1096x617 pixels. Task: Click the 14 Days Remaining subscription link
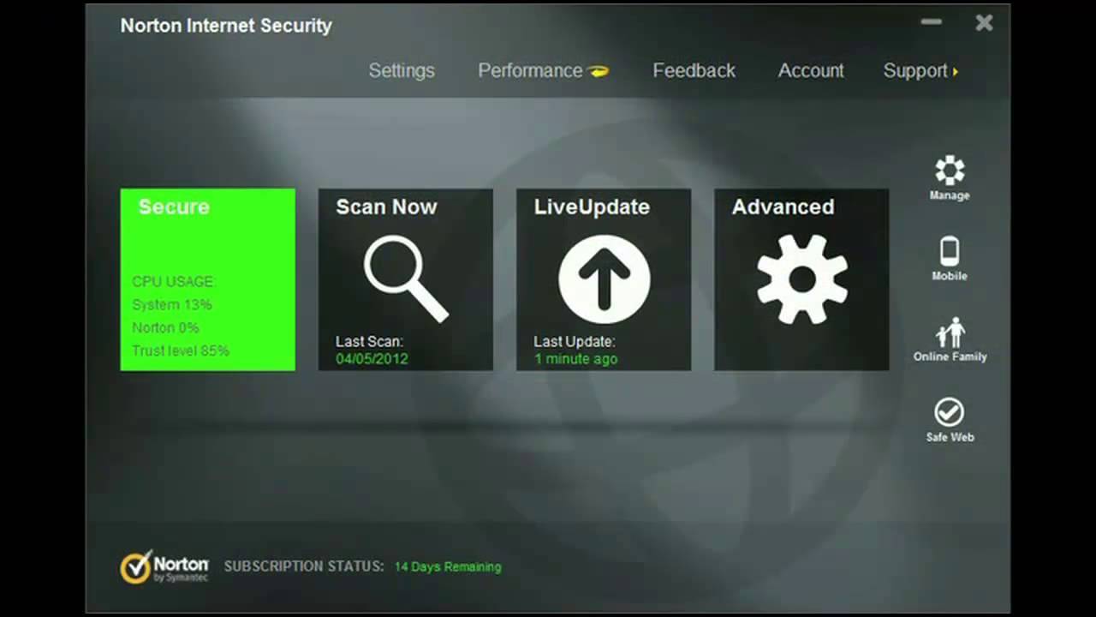coord(448,567)
